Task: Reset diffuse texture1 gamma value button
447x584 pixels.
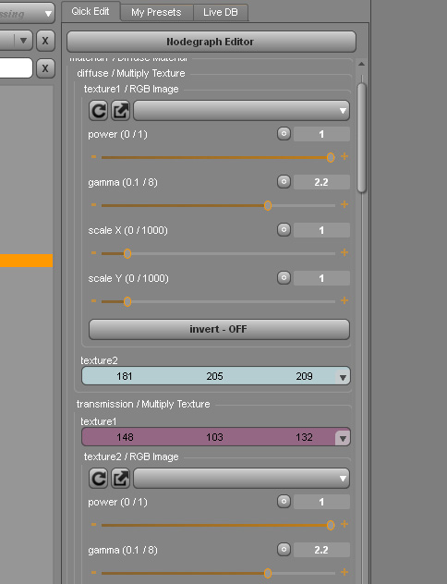Action: (284, 182)
